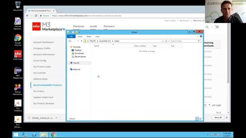This screenshot has height=138, width=246.
Task: Select This PC in navigation pane
Action: tap(76, 63)
